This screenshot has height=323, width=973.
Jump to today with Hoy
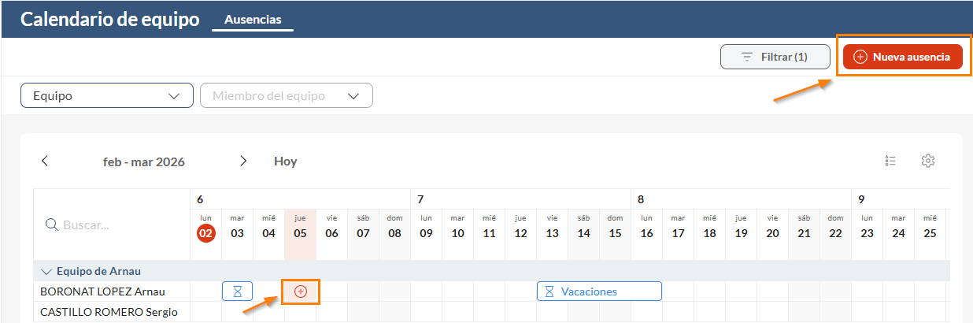click(285, 161)
